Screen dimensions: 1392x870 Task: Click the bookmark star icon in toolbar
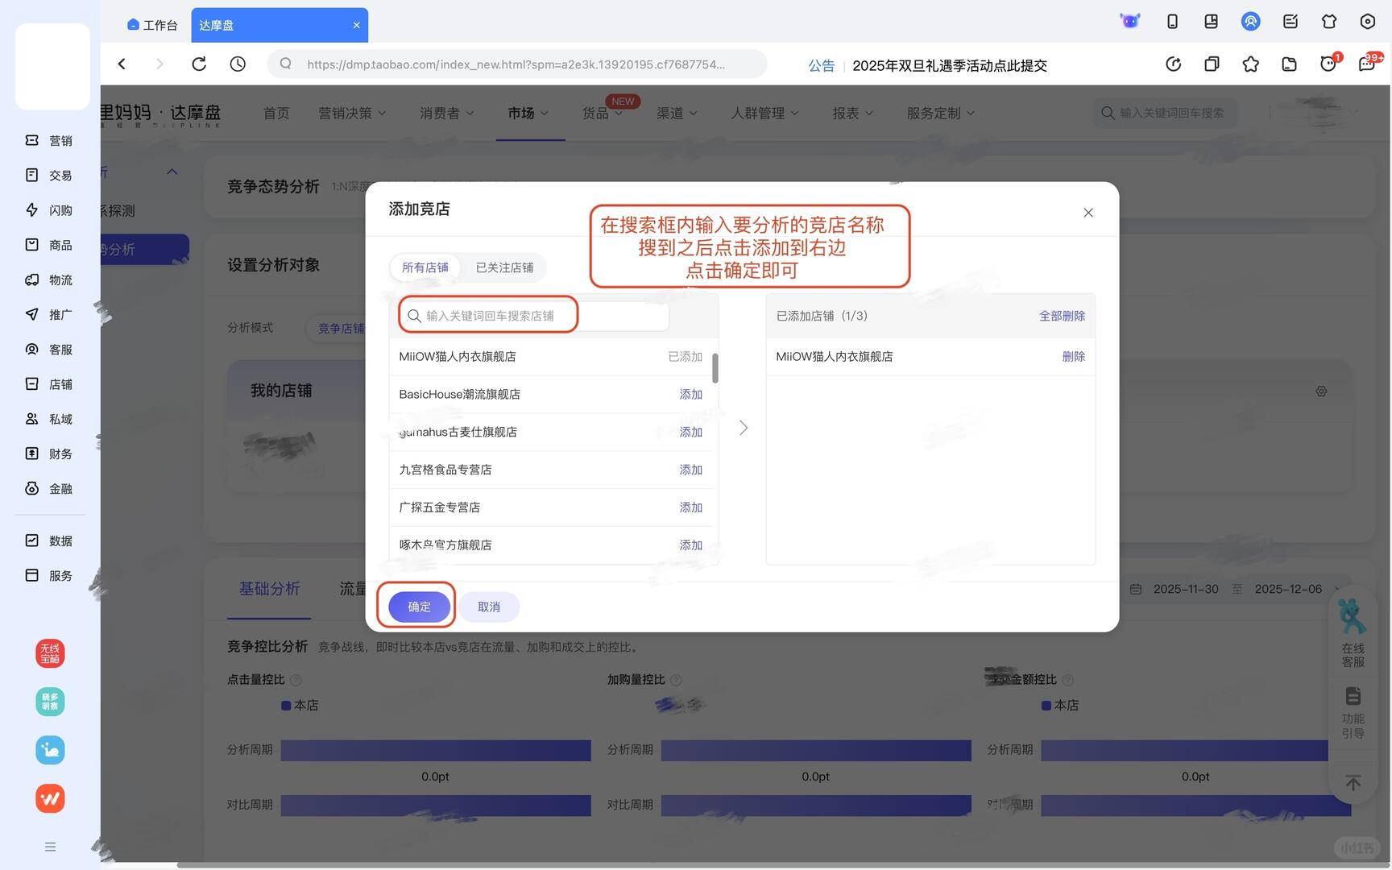pos(1250,64)
